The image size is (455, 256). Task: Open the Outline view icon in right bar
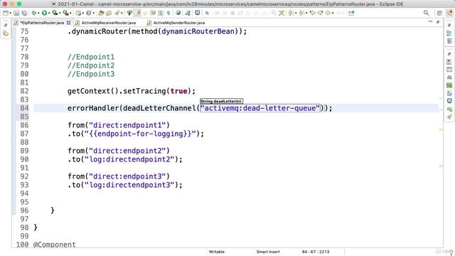449,33
